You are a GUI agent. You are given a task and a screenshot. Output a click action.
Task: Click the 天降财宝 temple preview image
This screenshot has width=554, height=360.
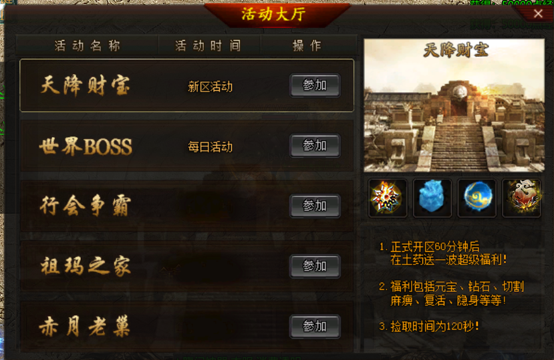[454, 106]
